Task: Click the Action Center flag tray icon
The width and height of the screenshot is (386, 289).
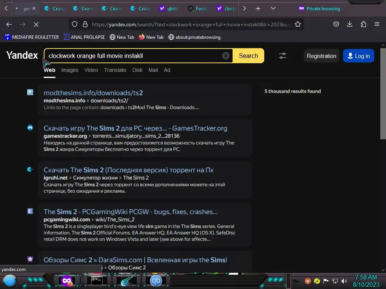Action: click(x=326, y=281)
